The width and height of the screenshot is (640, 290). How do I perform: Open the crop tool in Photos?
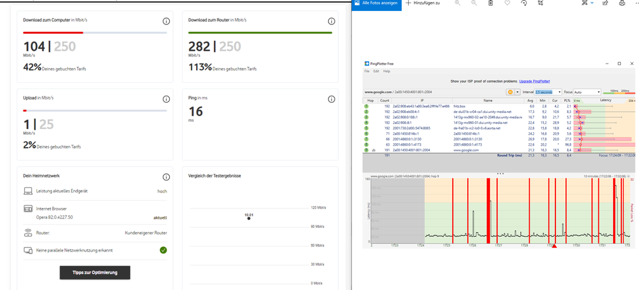click(541, 3)
